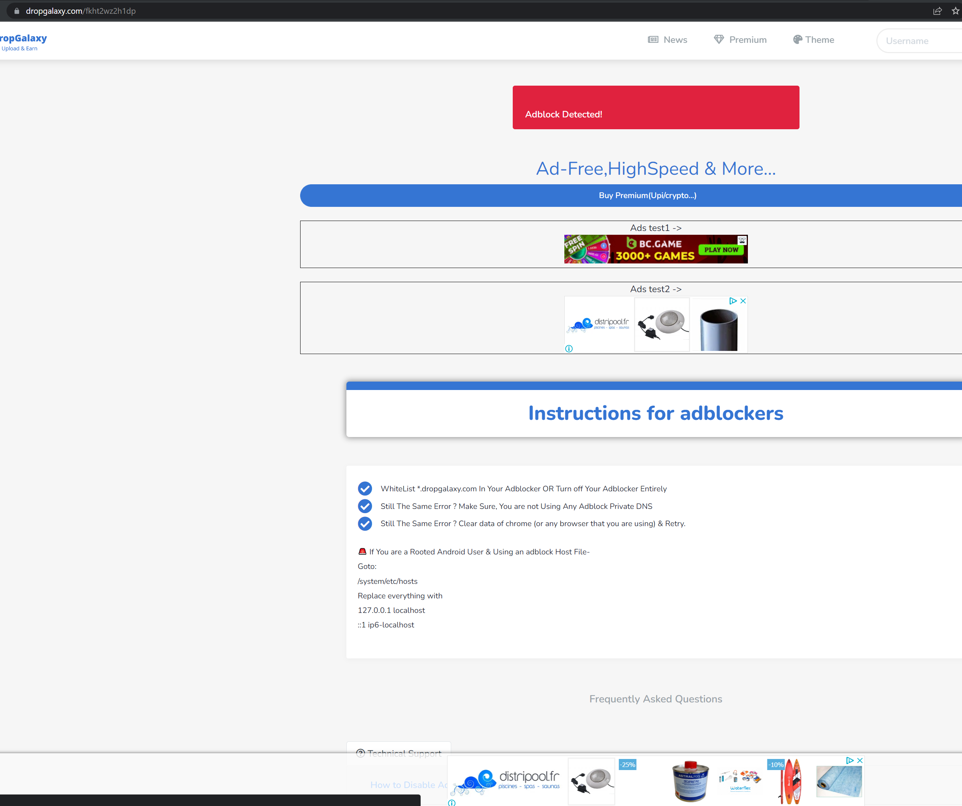Click the question mark icon beside Technical Support
Screen dimensions: 962x806
tap(361, 753)
